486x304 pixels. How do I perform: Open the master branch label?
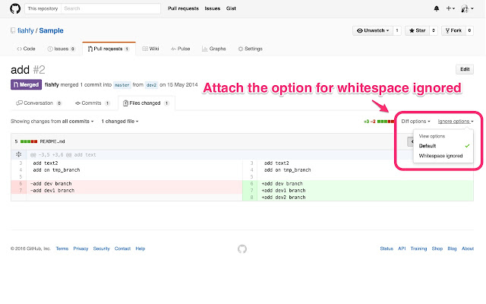[121, 84]
